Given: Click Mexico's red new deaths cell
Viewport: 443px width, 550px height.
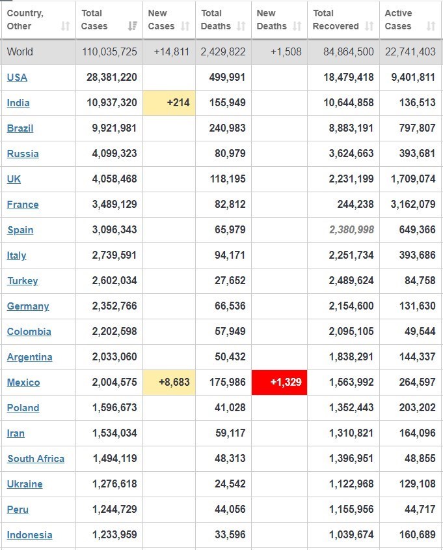Looking at the screenshot, I should (279, 383).
